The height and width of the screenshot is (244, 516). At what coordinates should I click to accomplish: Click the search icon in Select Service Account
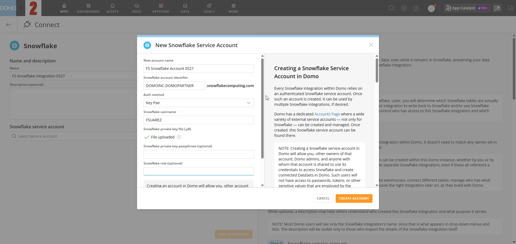(14, 136)
